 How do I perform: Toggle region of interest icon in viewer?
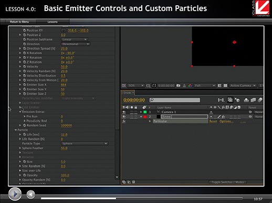click(154, 86)
